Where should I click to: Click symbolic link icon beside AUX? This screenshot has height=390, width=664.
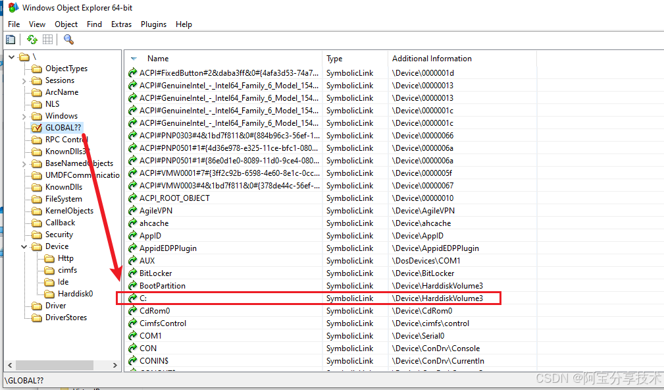132,261
